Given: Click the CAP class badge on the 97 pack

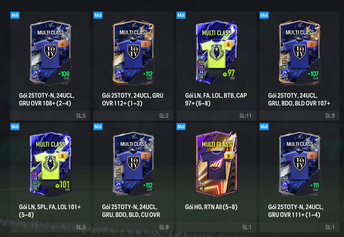Looking at the screenshot, I should pyautogui.click(x=201, y=57).
